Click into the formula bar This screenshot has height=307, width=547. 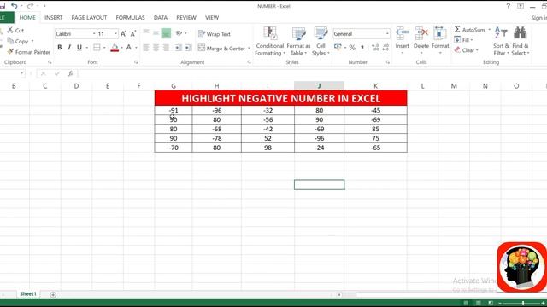312,73
